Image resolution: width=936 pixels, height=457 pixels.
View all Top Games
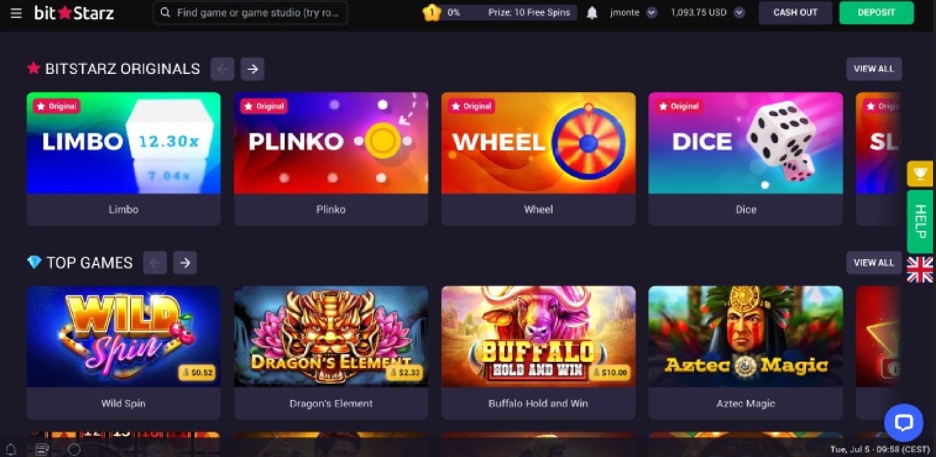pyautogui.click(x=874, y=263)
